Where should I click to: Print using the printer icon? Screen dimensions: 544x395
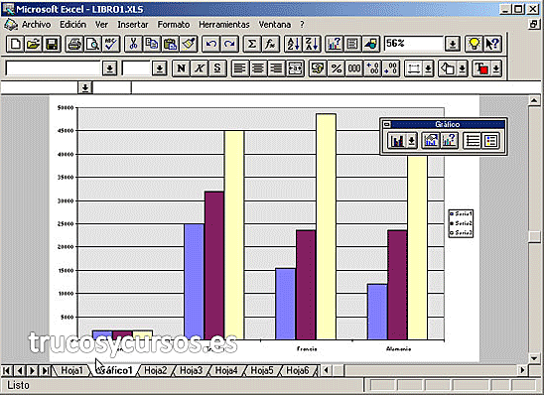click(74, 44)
